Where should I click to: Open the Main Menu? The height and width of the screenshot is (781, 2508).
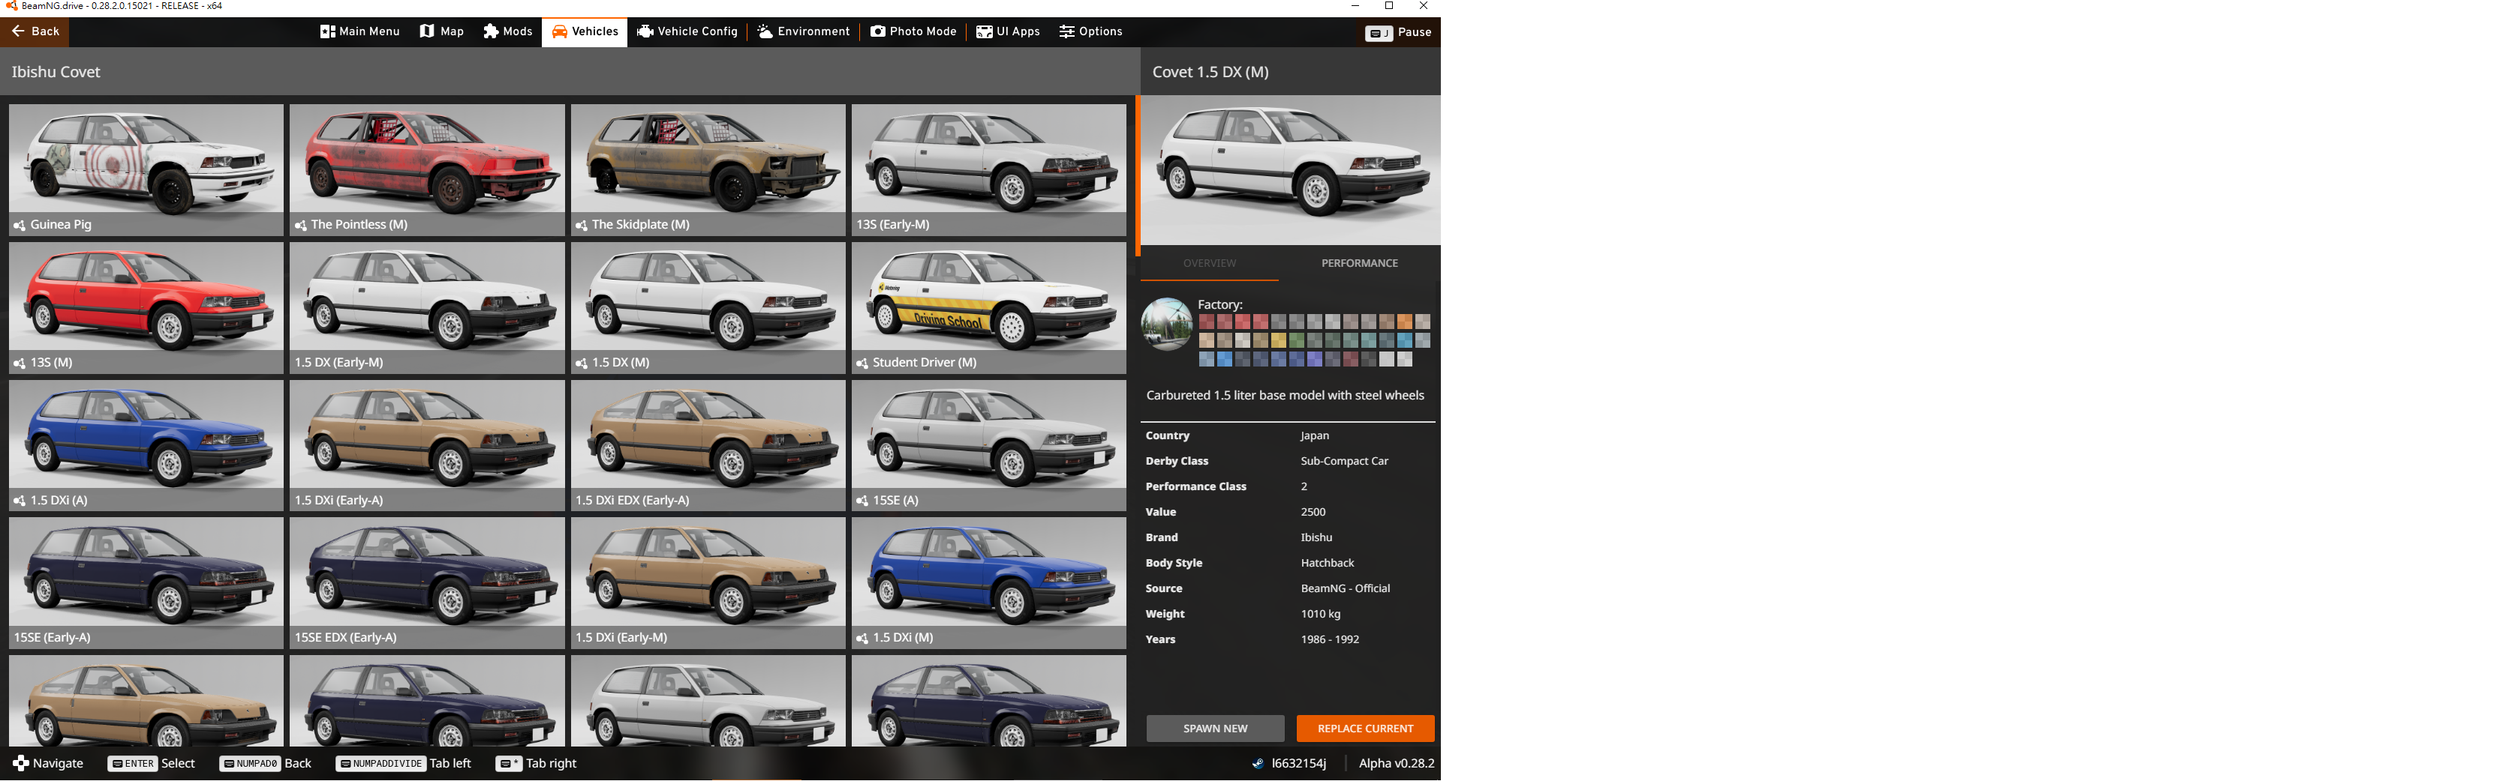pyautogui.click(x=359, y=31)
